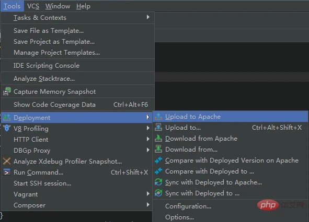This screenshot has height=222, width=309.
Task: Choose Show Code Coverage Data
Action: tap(77, 105)
